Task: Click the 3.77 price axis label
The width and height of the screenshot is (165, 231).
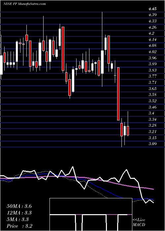Action: (x=152, y=76)
